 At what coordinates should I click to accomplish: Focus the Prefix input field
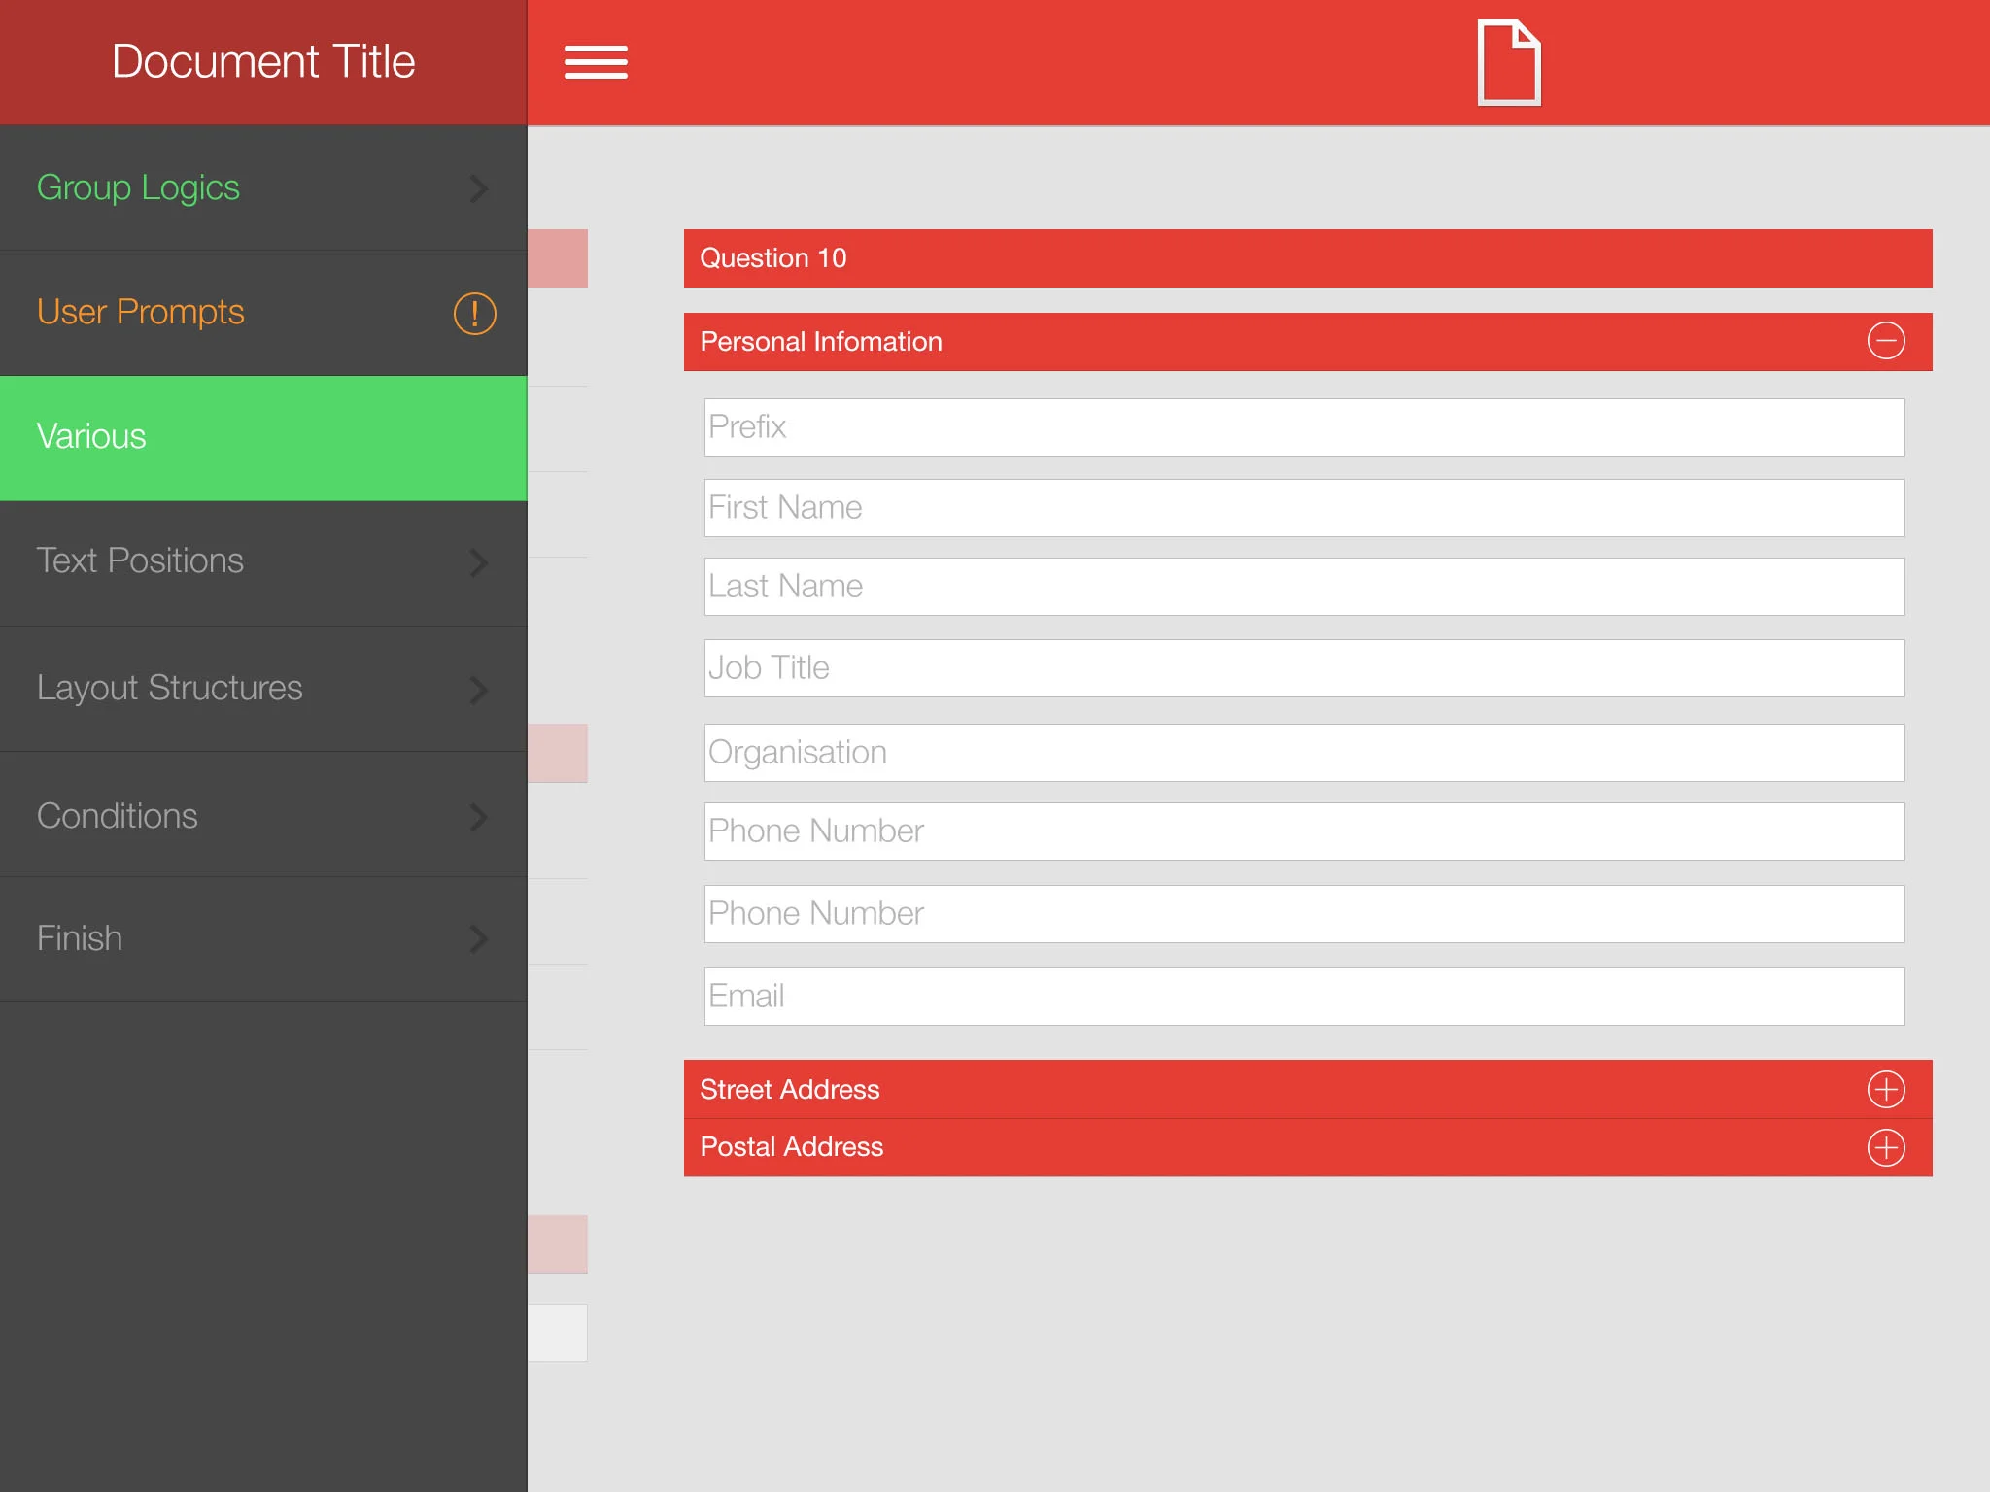1304,427
